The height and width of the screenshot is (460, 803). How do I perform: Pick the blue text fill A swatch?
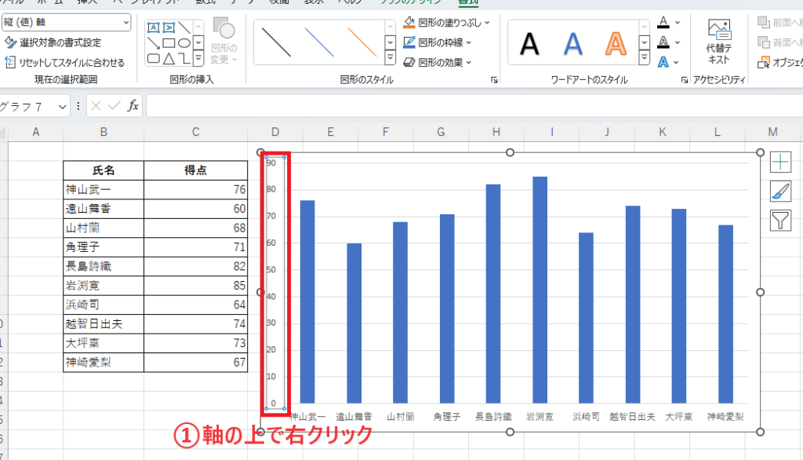pos(664,61)
